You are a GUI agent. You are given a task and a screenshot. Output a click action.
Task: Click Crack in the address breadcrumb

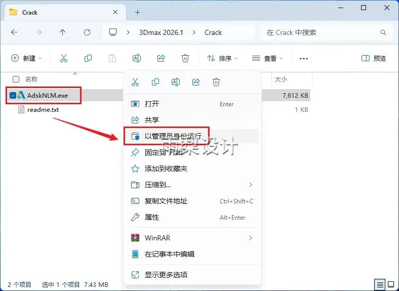coord(213,32)
